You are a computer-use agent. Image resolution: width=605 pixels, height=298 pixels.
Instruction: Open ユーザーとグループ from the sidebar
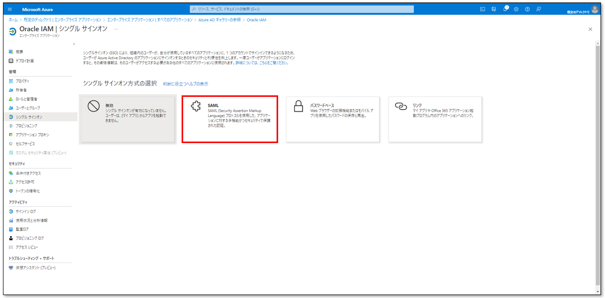point(28,108)
